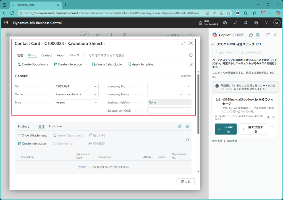Click the share icon in the History part

(180, 126)
